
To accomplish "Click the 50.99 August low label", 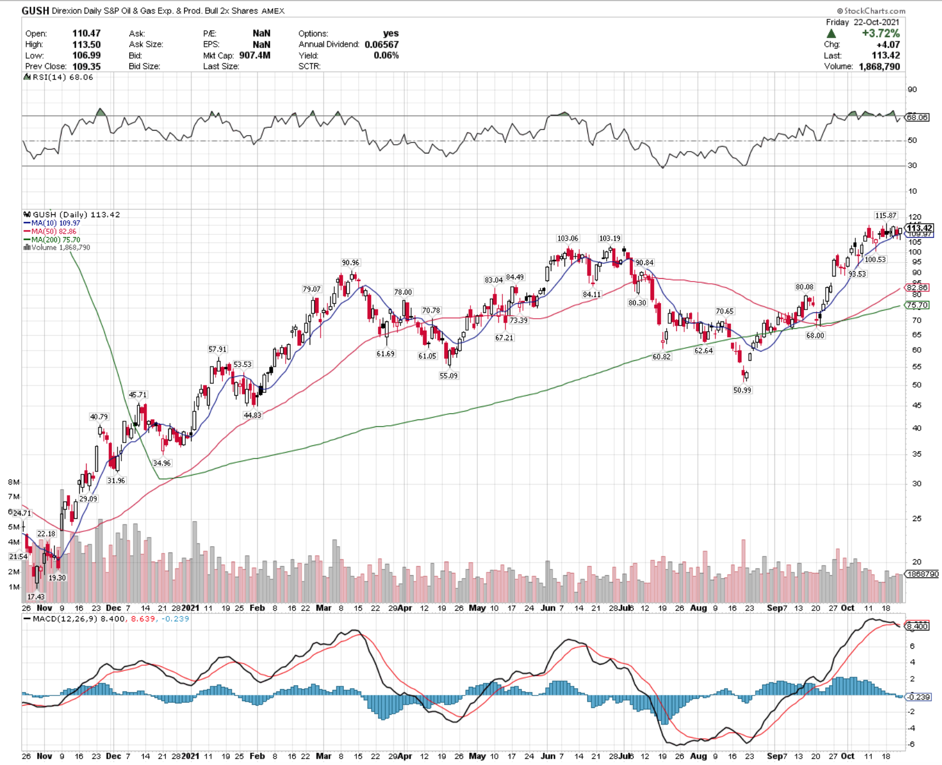I will [742, 390].
